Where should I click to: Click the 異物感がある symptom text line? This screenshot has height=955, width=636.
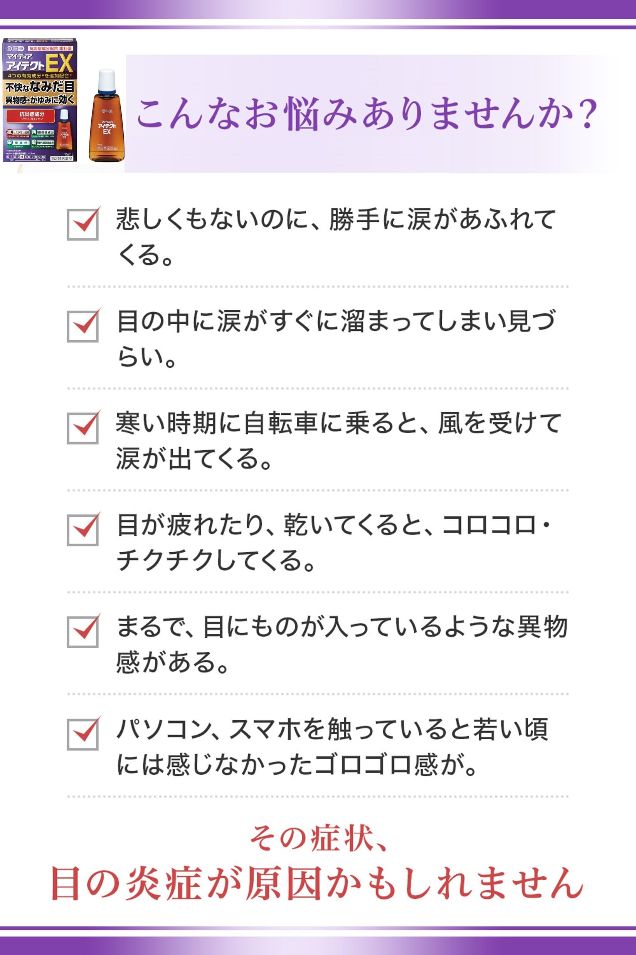[x=172, y=663]
